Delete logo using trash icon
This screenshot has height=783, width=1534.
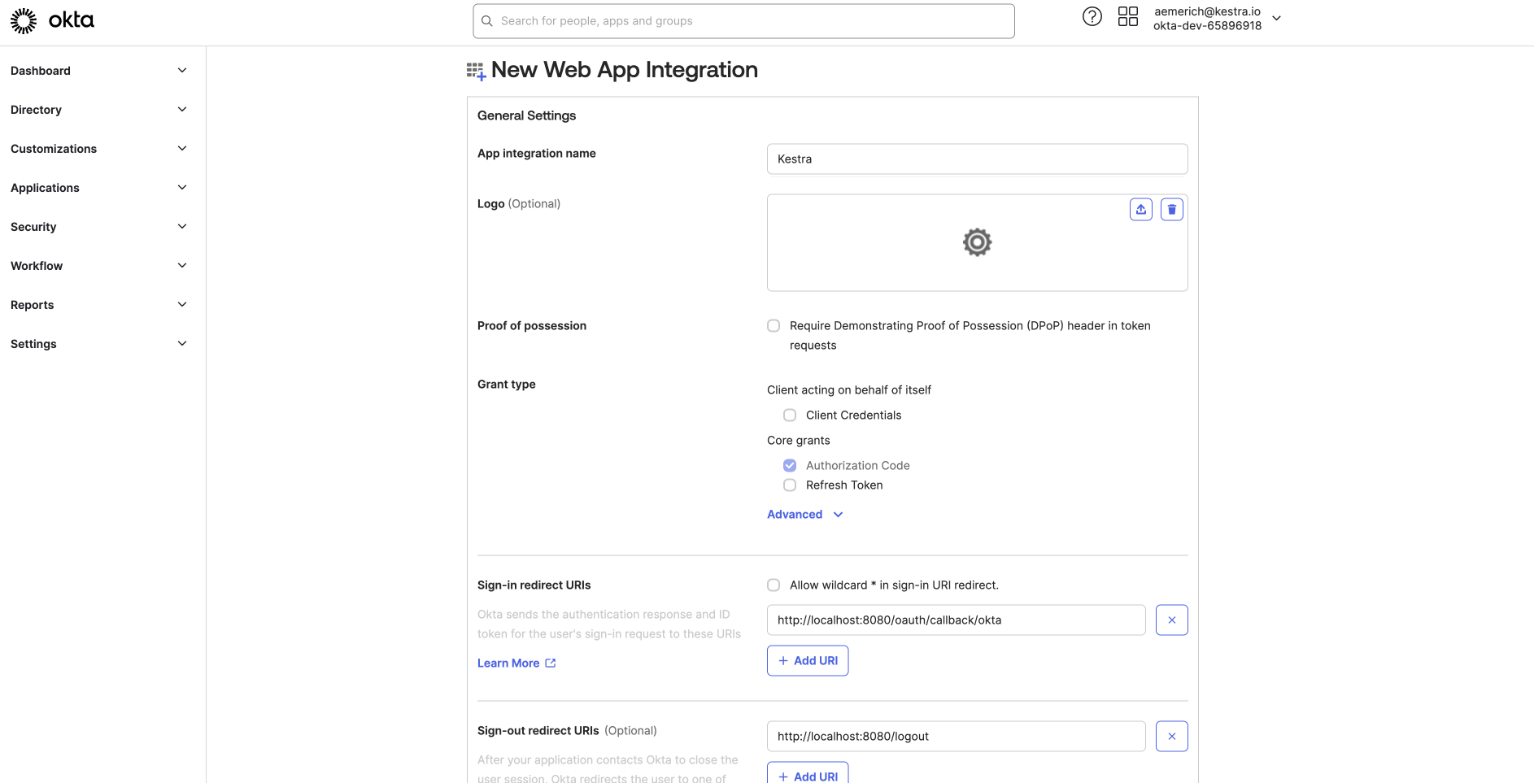point(1171,210)
